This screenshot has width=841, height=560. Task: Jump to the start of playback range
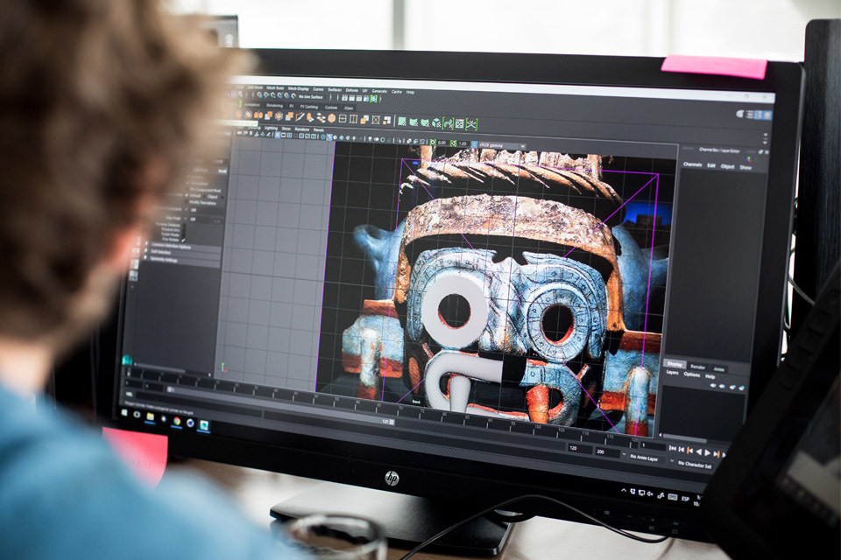(x=671, y=448)
